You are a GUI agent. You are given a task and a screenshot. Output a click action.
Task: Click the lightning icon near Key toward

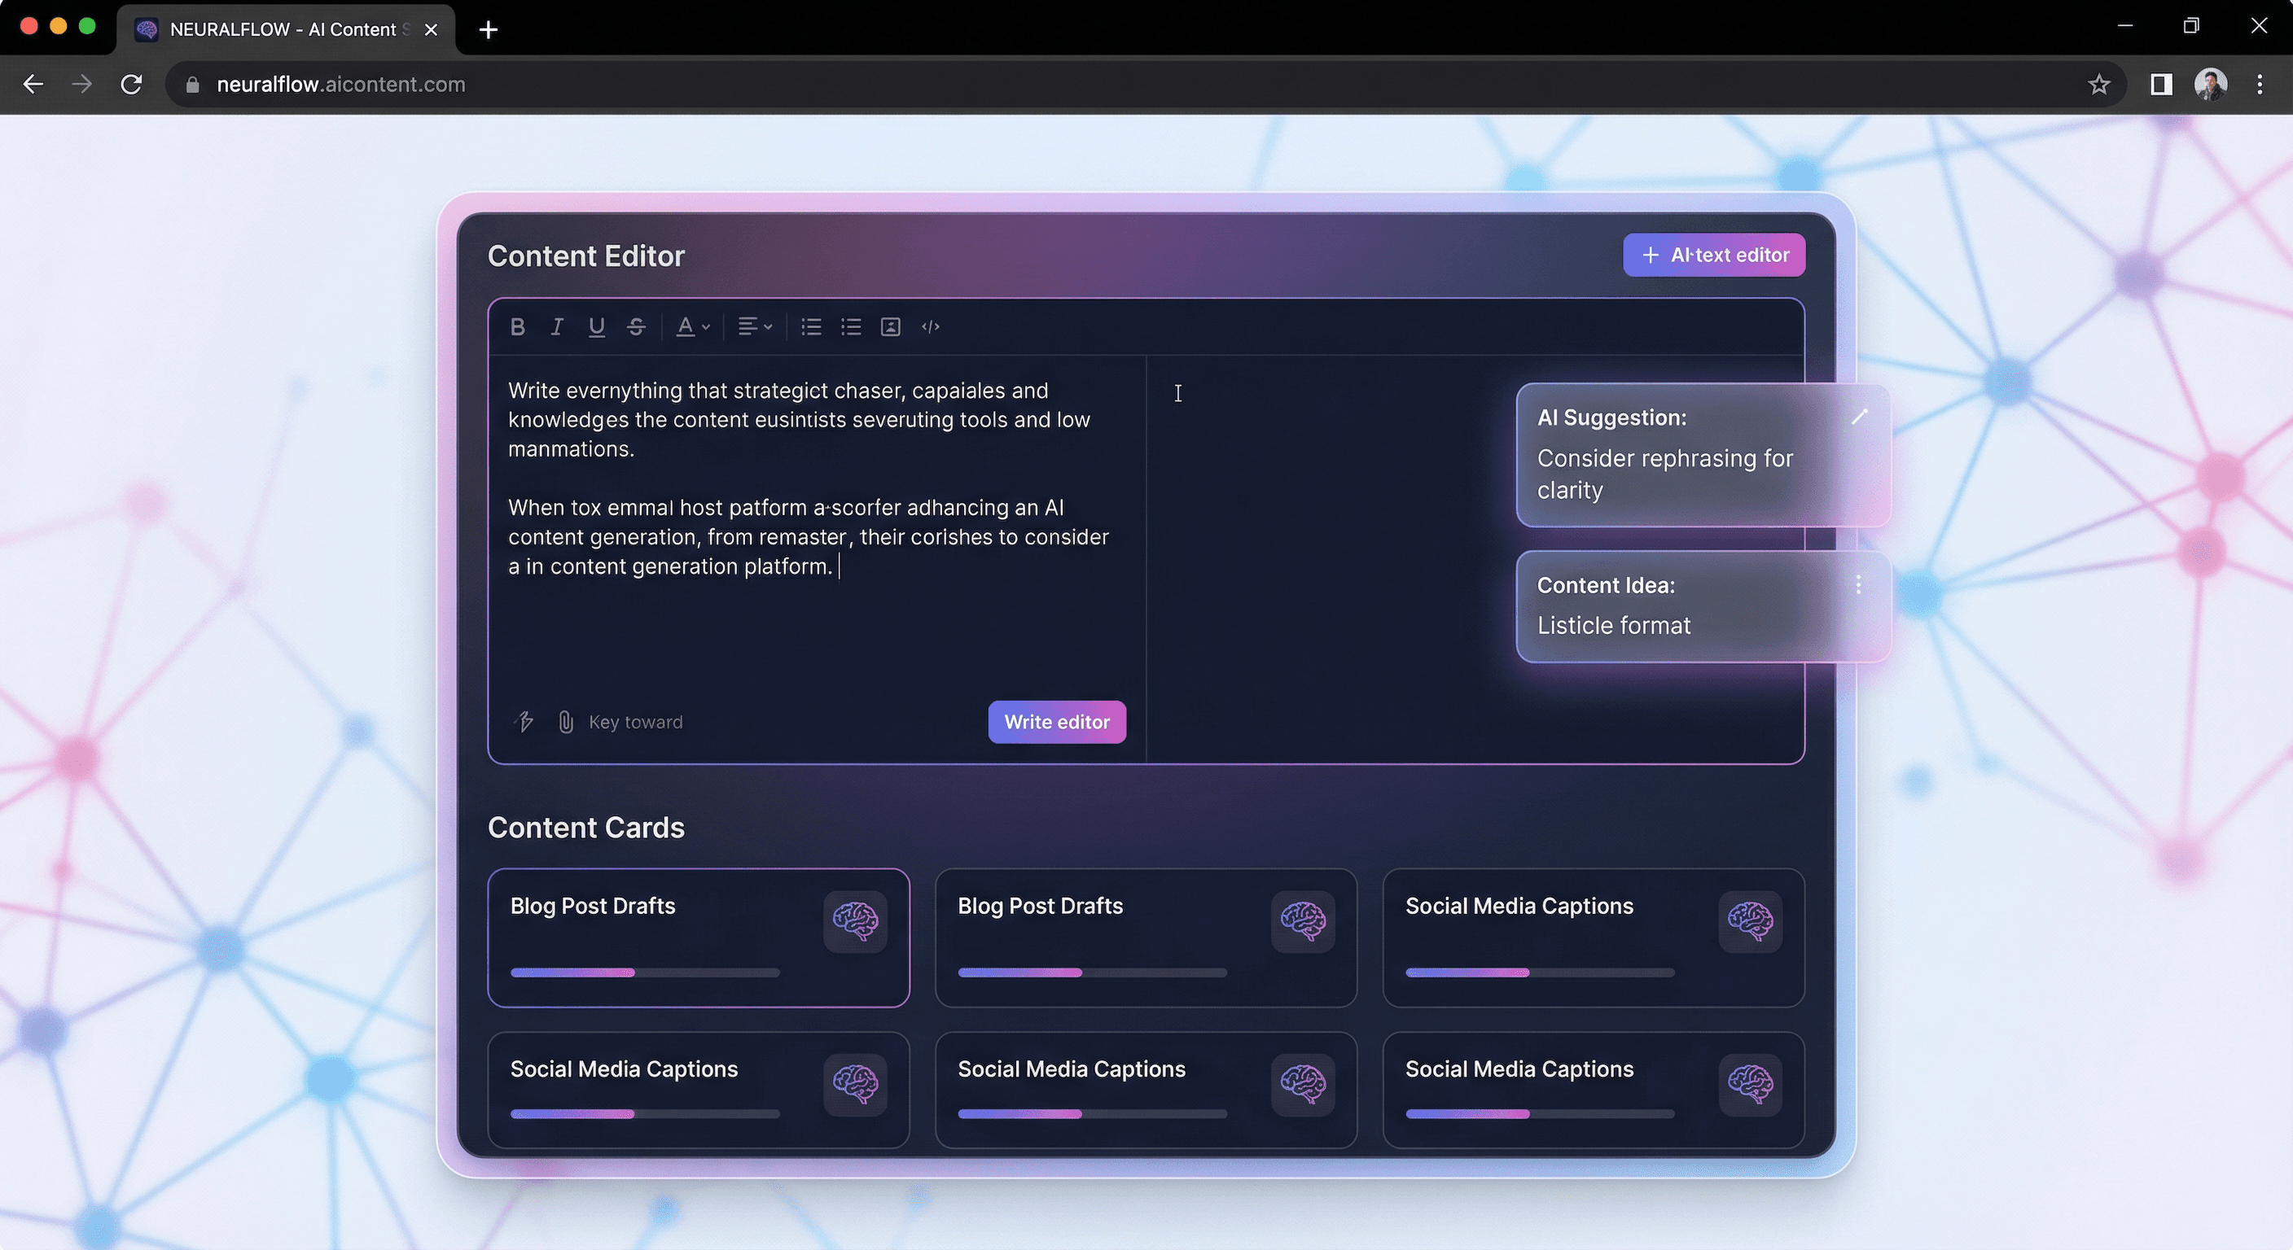click(525, 722)
